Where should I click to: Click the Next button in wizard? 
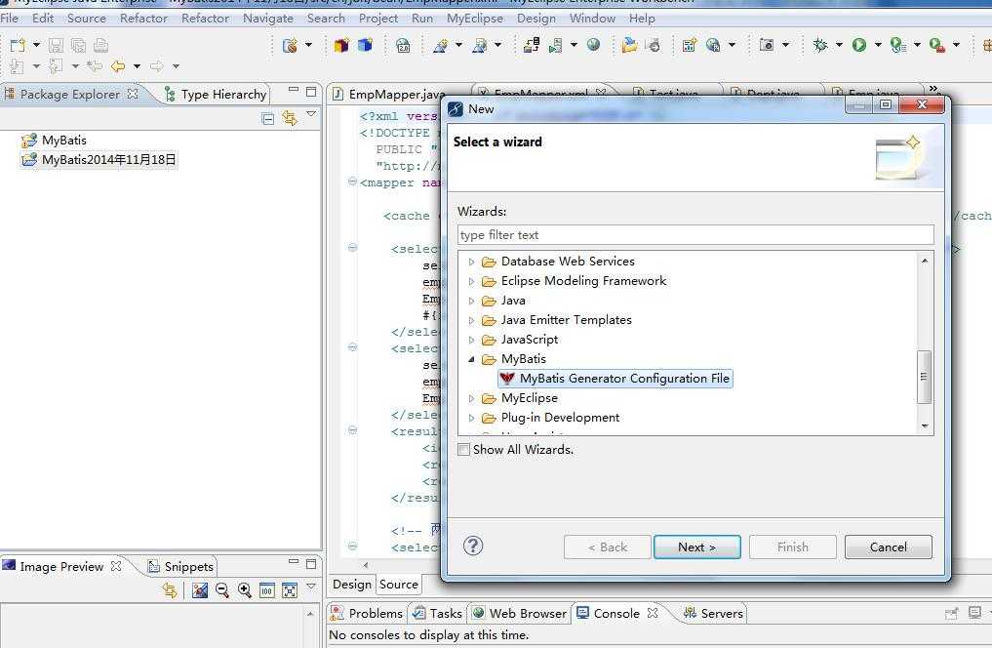pos(696,547)
